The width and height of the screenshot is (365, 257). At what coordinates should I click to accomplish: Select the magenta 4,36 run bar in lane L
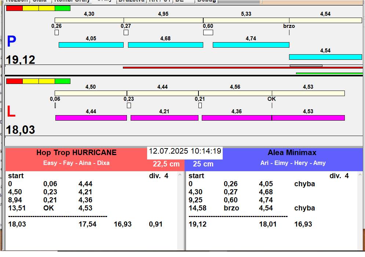237,118
